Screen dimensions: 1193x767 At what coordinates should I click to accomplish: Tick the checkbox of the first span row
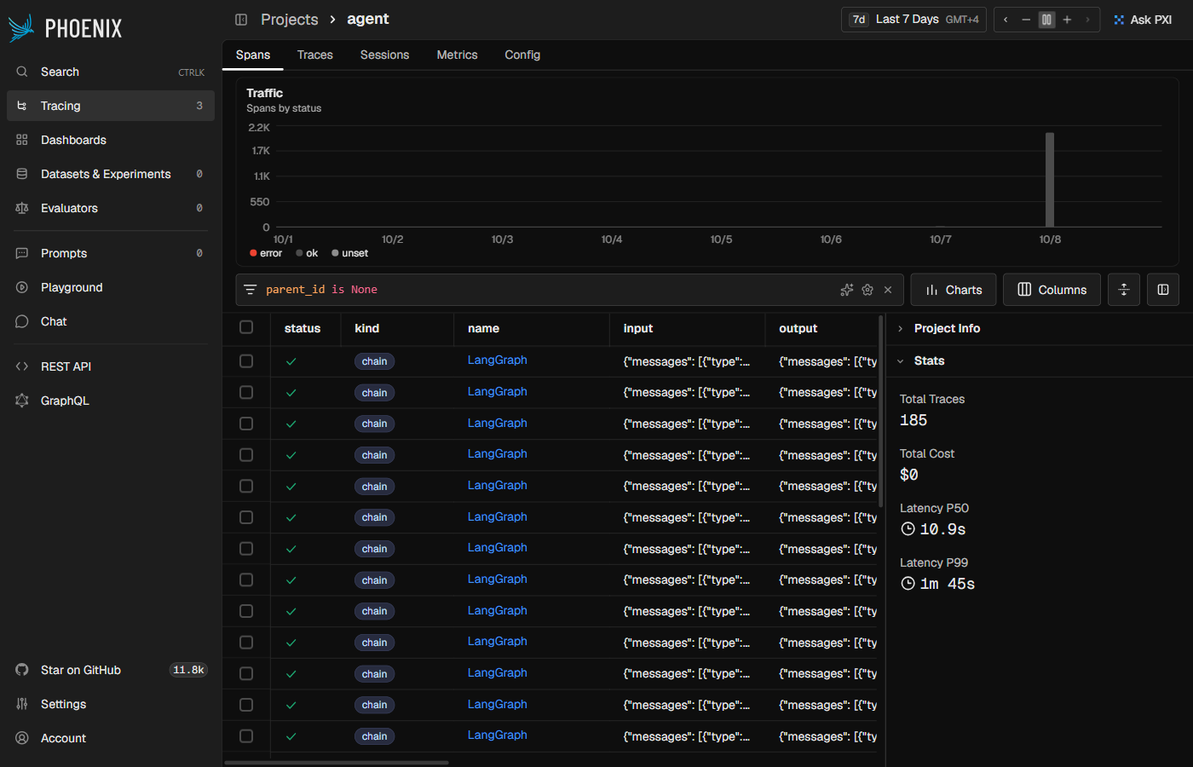(x=246, y=361)
